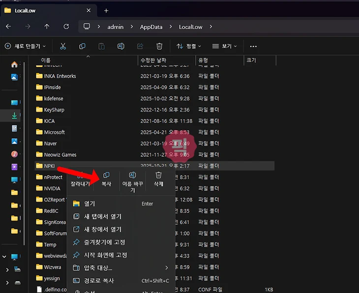Click the Rename icon in toolbar
359x293 pixels.
pos(121,46)
